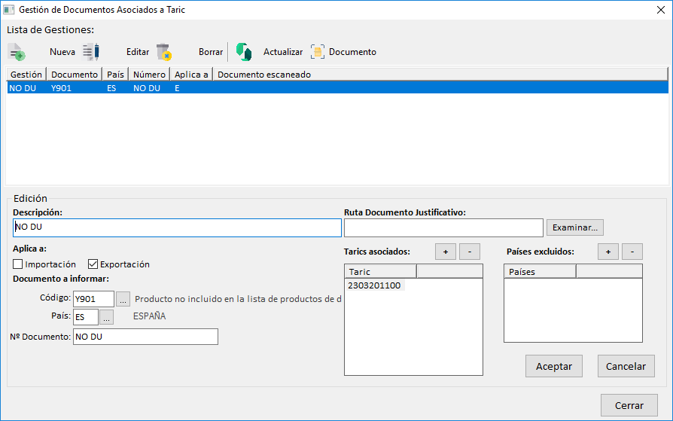Image resolution: width=673 pixels, height=421 pixels.
Task: Click the Documento scan icon
Action: (318, 52)
